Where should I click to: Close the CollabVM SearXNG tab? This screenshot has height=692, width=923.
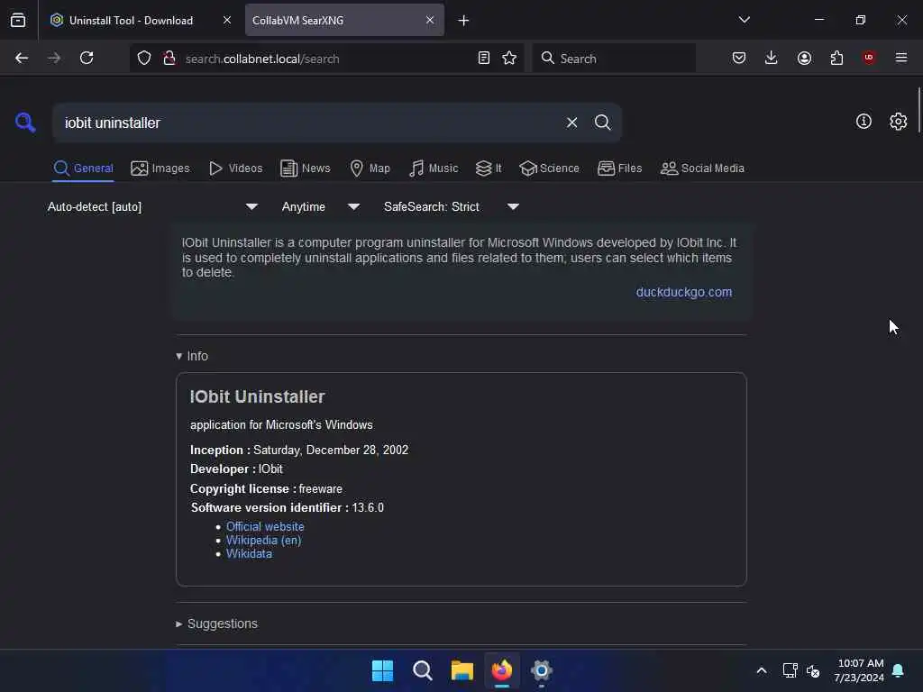pos(430,20)
